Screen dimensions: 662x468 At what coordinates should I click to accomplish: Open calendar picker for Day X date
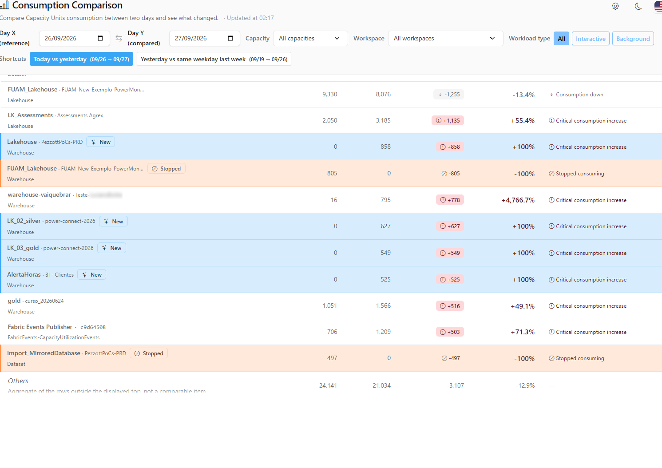[x=100, y=38]
